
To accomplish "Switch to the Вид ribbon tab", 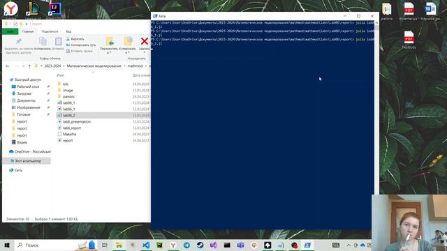I will [x=68, y=31].
